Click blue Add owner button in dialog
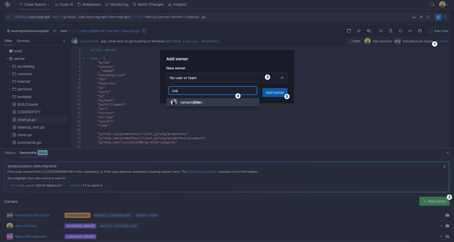Viewport: 454px width, 242px height. pos(275,92)
